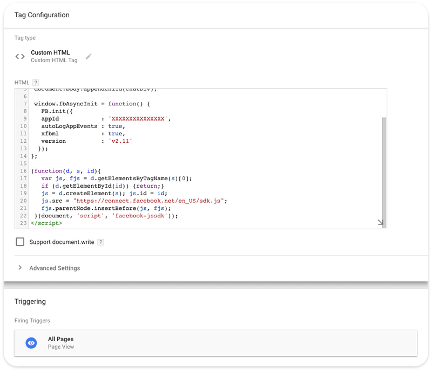432x371 pixels.
Task: Click the code editor resize handle arrow
Action: (381, 222)
